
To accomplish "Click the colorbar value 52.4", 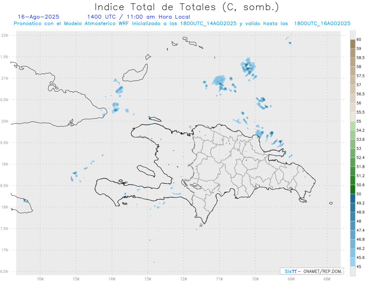I will tap(360, 158).
